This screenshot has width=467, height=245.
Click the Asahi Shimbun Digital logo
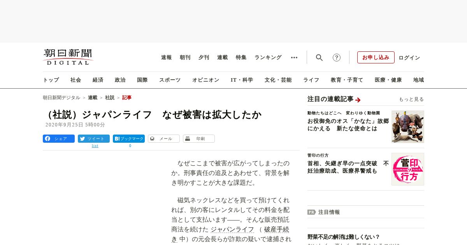point(68,57)
